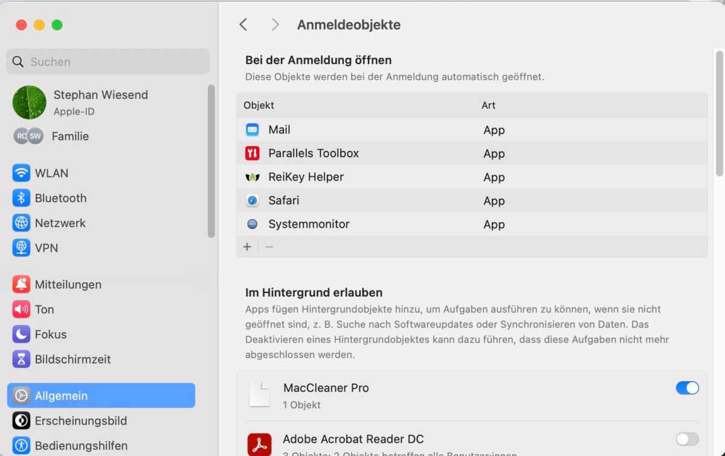
Task: Click the Familie avatars icon
Action: pyautogui.click(x=28, y=136)
